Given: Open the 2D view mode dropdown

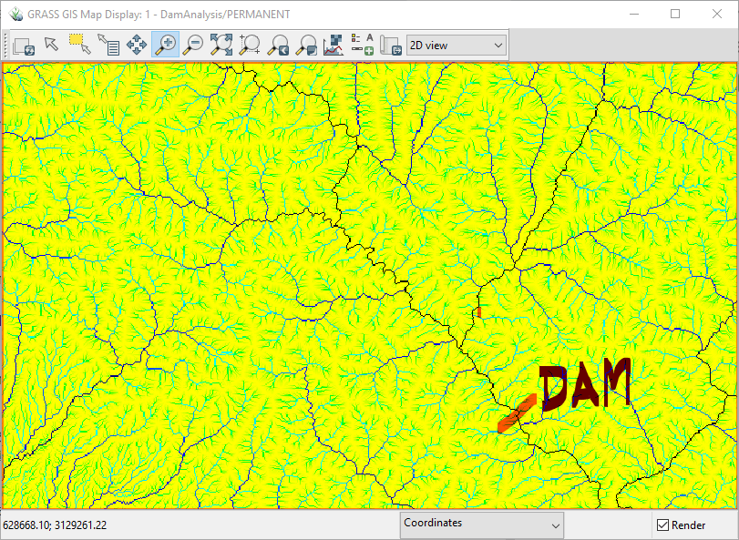Looking at the screenshot, I should click(457, 46).
